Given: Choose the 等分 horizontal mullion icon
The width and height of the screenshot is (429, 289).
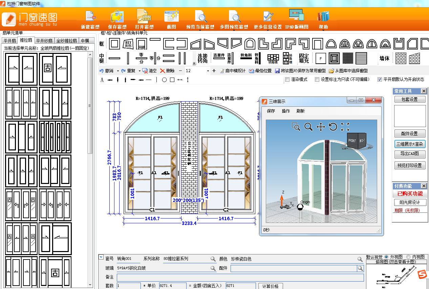Looking at the screenshot, I should [x=141, y=58].
